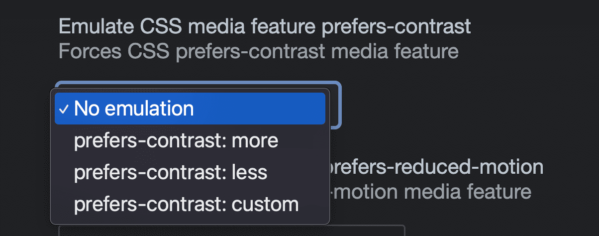Select the "No emulation" option
The width and height of the screenshot is (599, 236).
point(190,109)
